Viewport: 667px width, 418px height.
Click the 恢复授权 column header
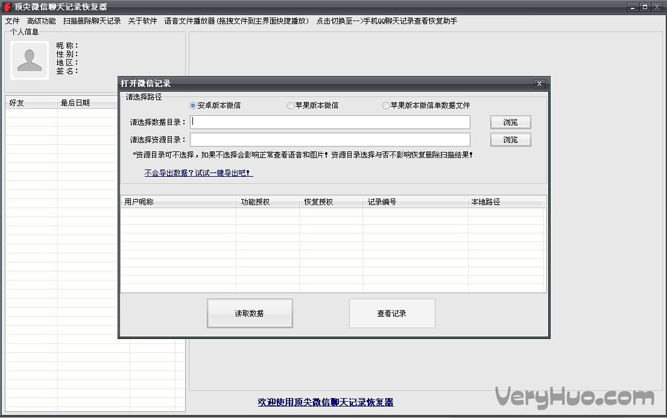tap(331, 202)
